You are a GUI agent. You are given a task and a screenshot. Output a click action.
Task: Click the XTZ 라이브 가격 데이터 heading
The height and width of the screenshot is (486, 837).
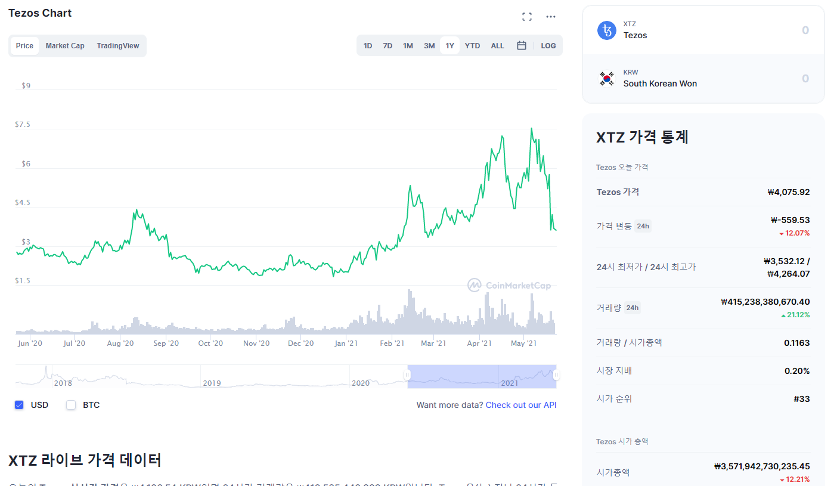85,460
